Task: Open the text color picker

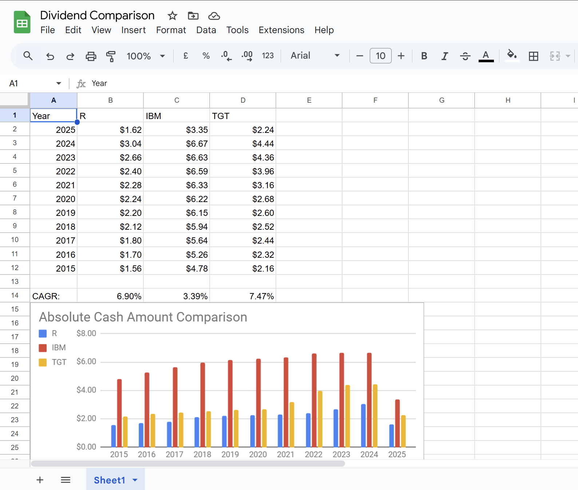Action: click(x=486, y=56)
